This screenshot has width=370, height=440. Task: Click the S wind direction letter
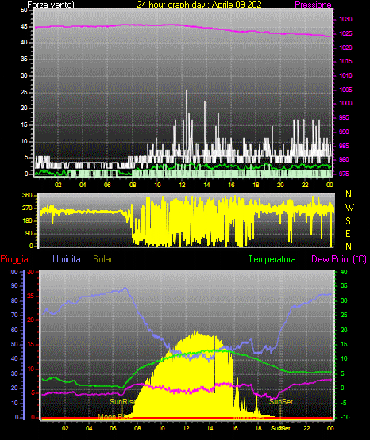348,221
